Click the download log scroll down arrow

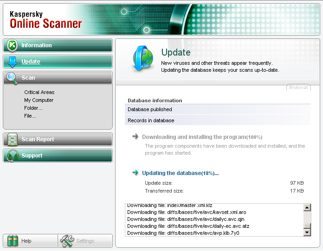coord(307,232)
